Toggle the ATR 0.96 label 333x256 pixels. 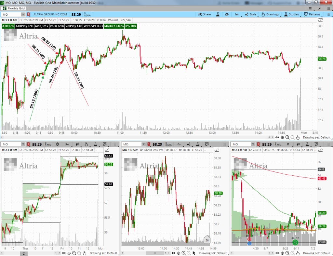(x=8, y=26)
